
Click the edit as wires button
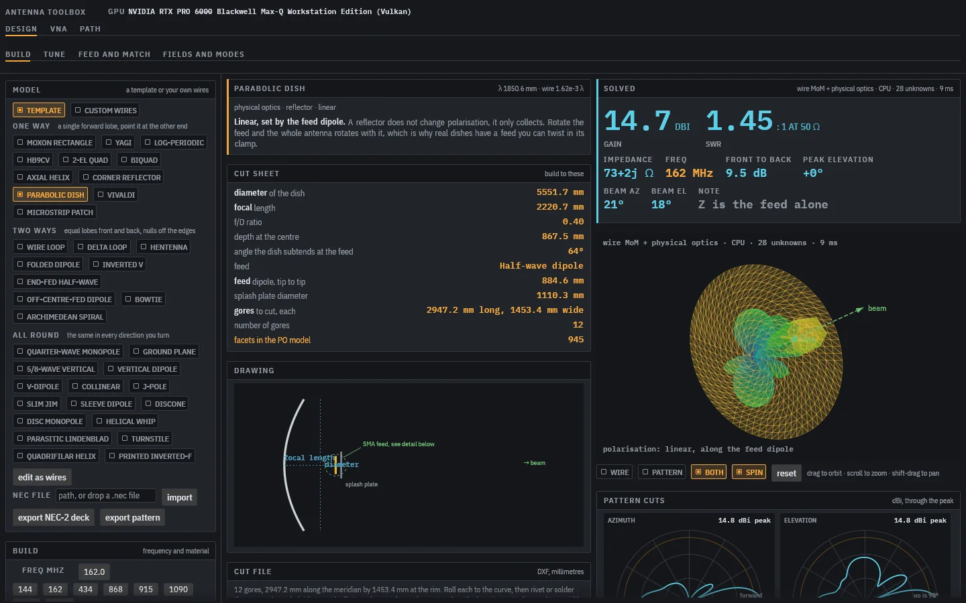coord(42,477)
